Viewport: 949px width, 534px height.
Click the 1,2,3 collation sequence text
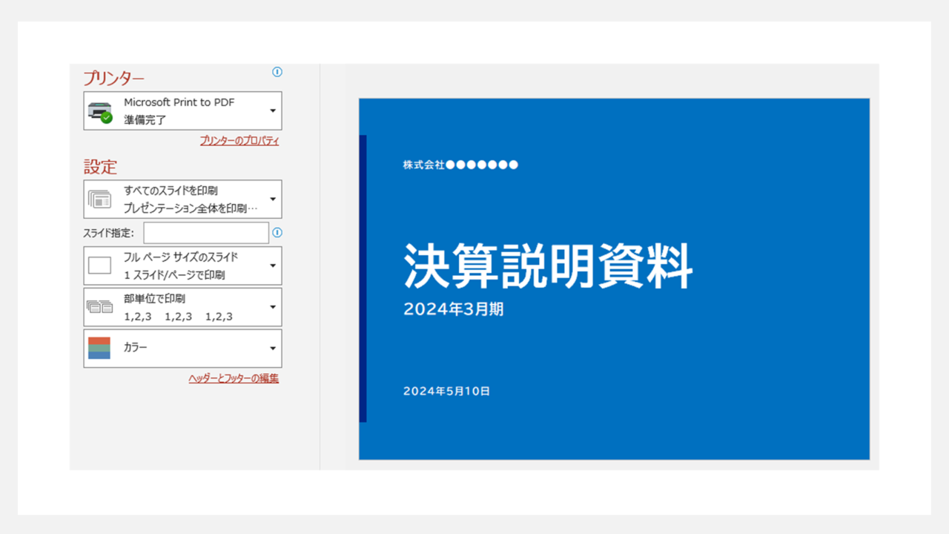tap(178, 317)
